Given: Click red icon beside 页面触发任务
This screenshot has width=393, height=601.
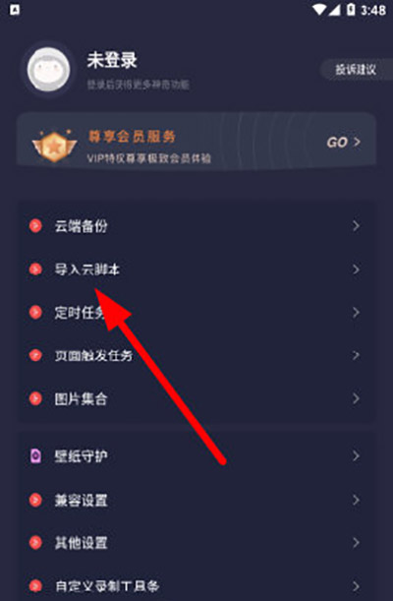Looking at the screenshot, I should pyautogui.click(x=35, y=355).
